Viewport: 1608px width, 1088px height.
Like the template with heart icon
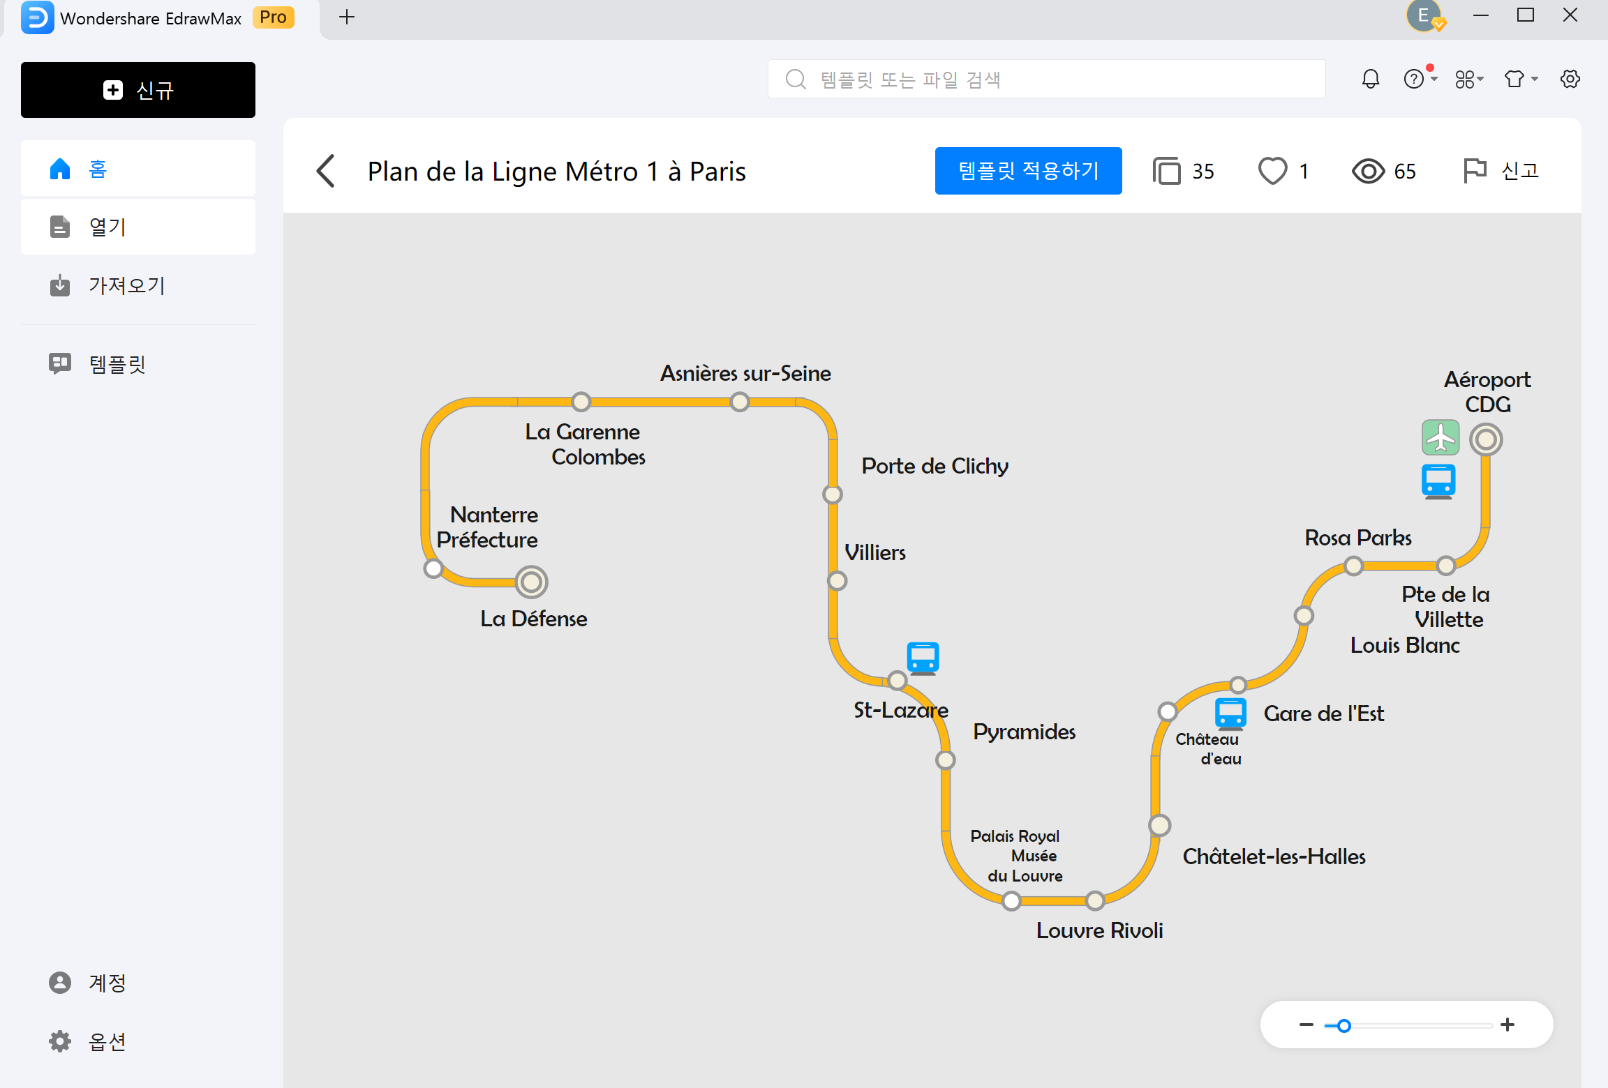click(x=1272, y=171)
